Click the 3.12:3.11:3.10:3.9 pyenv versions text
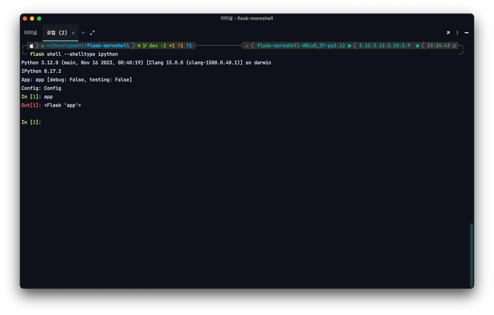 point(384,46)
